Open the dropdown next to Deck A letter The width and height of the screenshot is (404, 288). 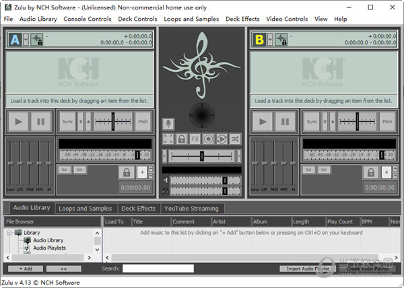26,40
